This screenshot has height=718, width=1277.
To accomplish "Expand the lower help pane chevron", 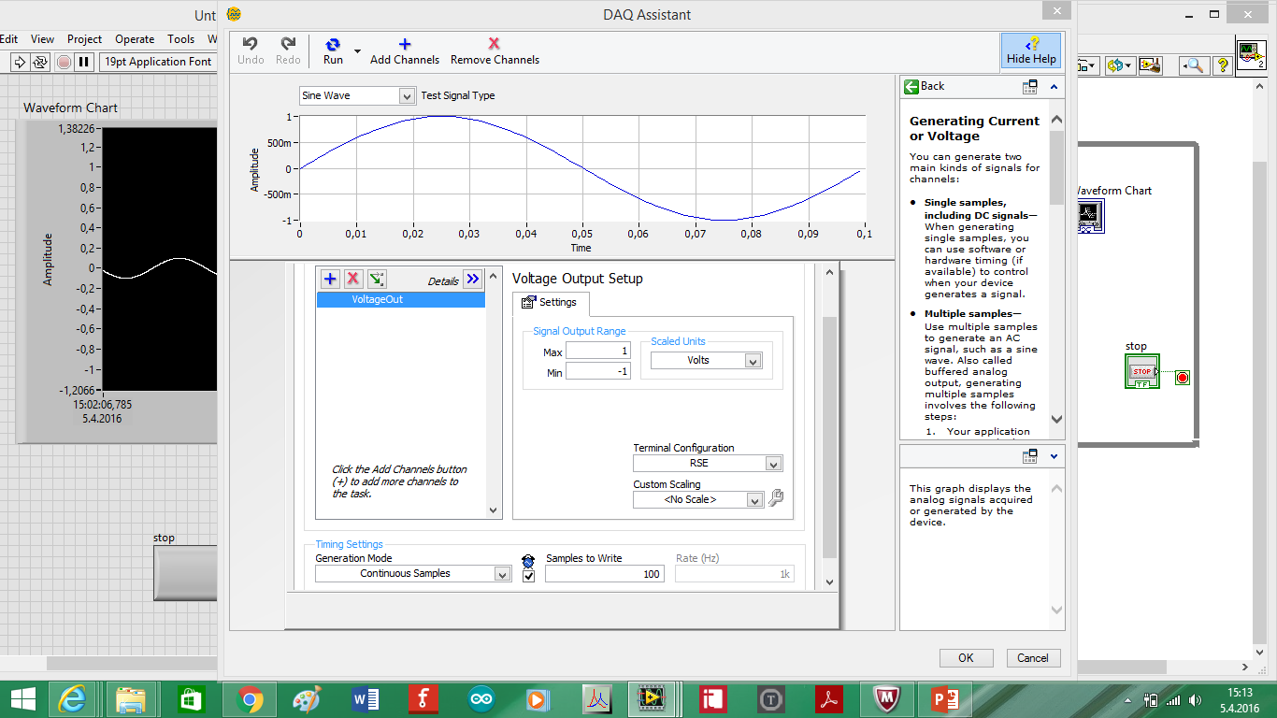I will (1055, 456).
